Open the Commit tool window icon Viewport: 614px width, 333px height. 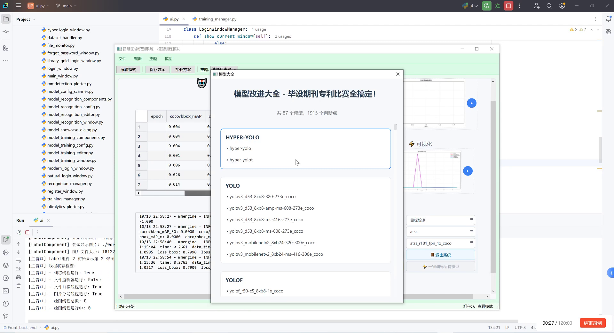(6, 32)
